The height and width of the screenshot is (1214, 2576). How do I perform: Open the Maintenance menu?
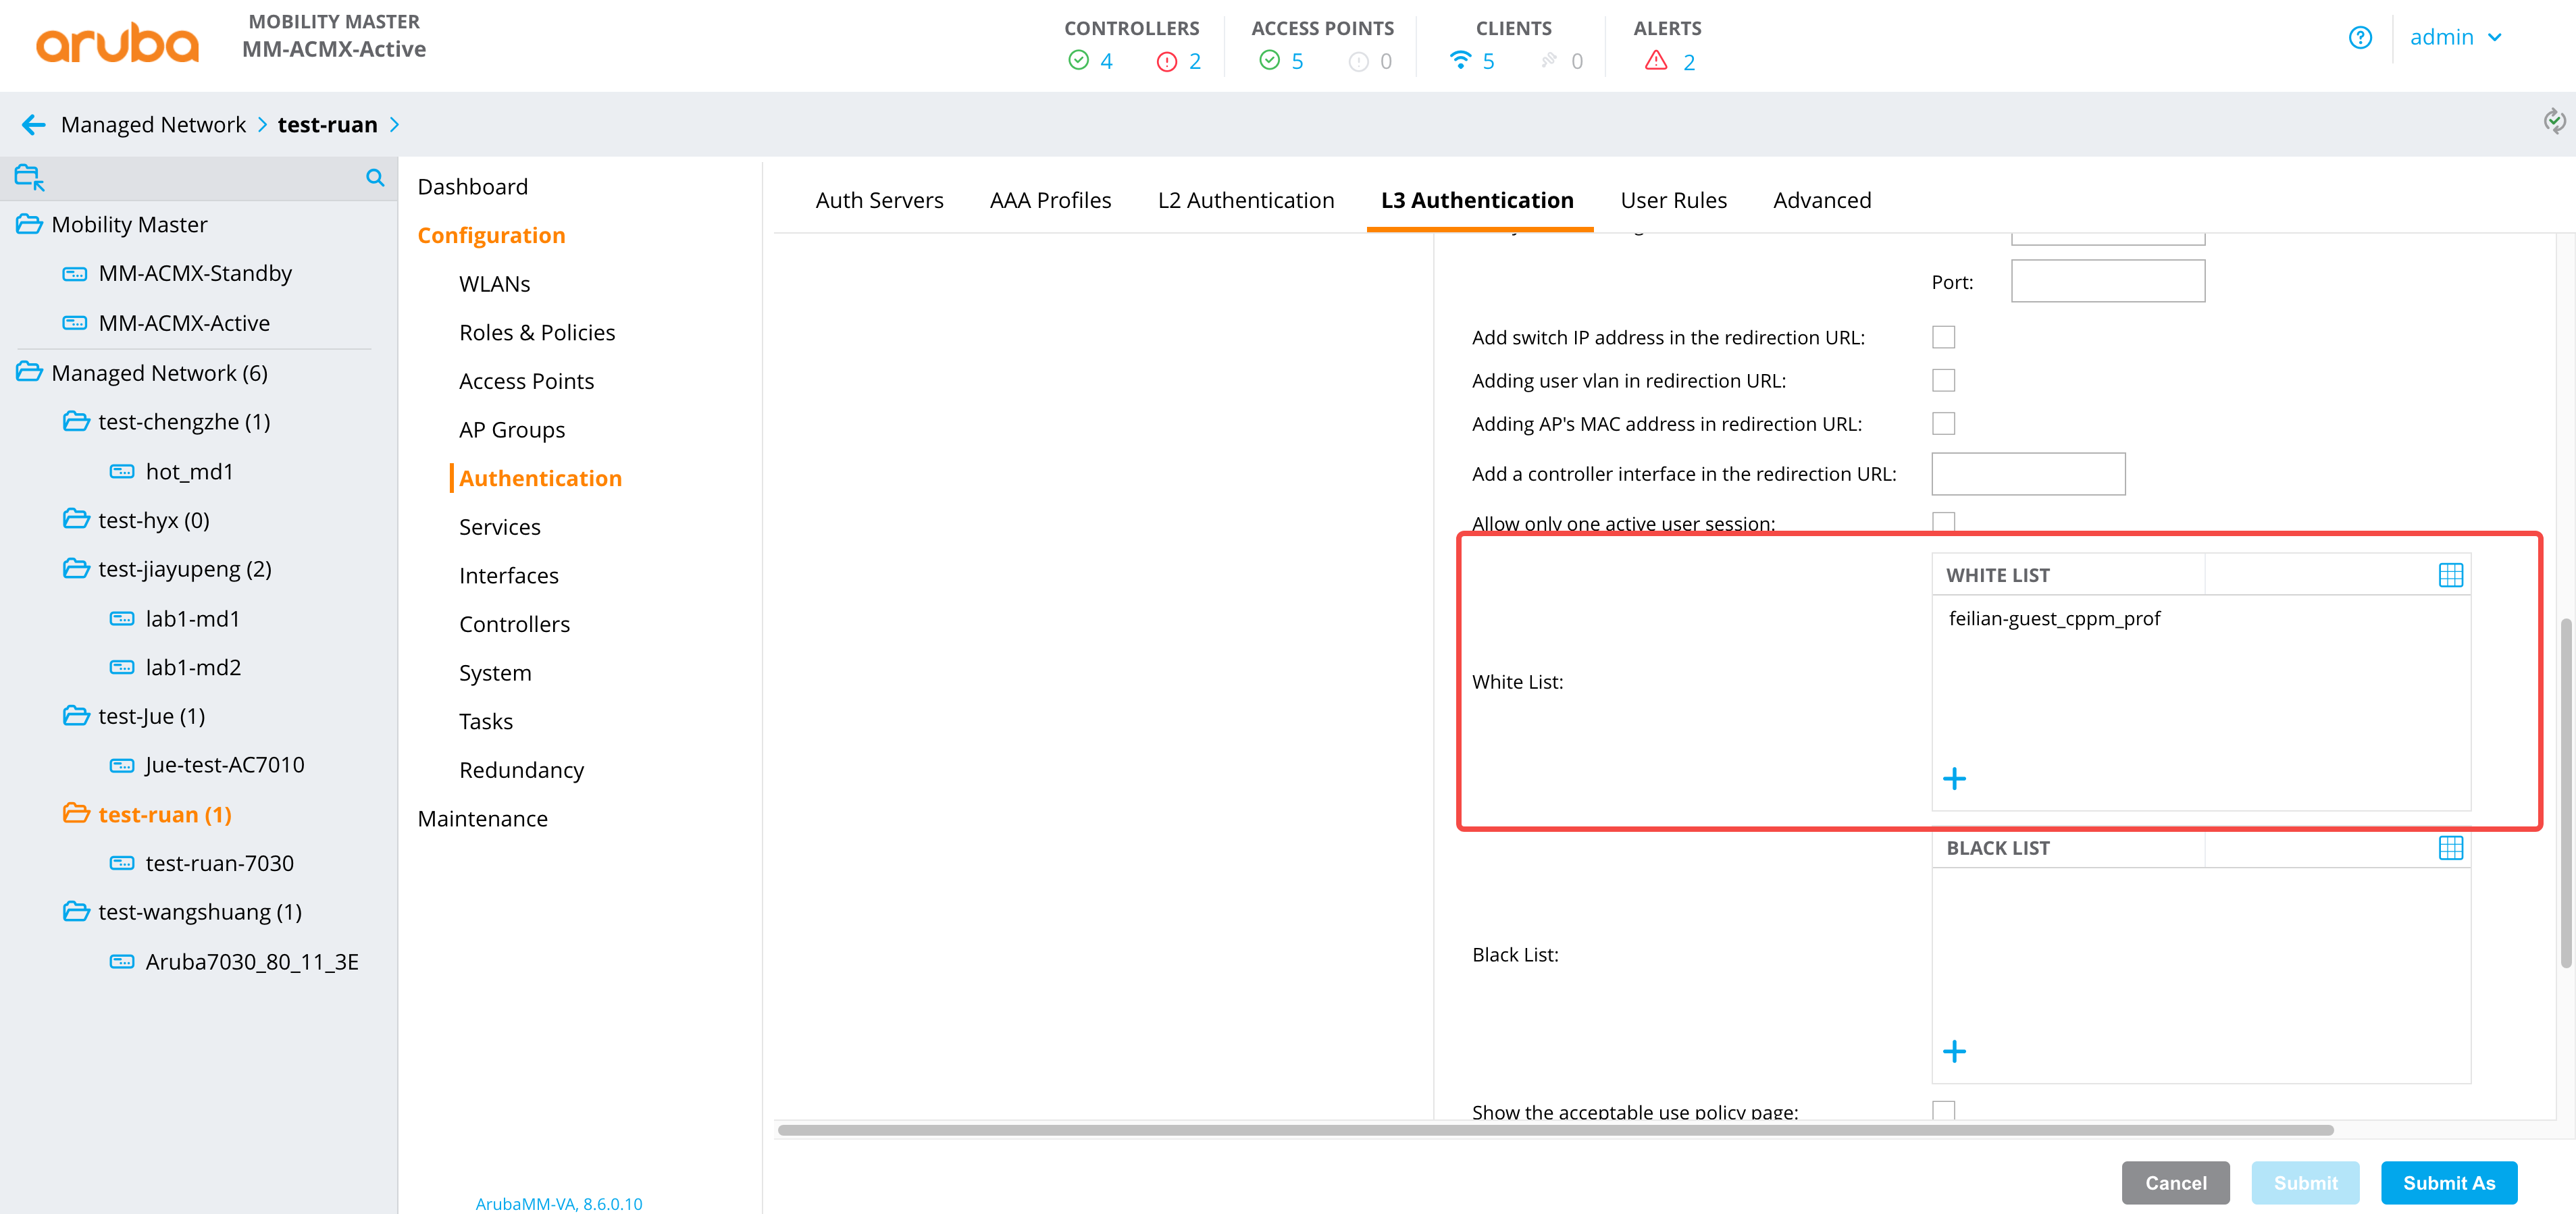[x=482, y=818]
